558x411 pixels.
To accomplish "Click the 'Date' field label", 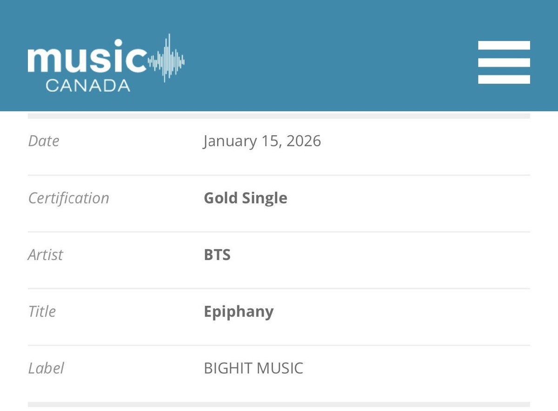I will tap(44, 141).
